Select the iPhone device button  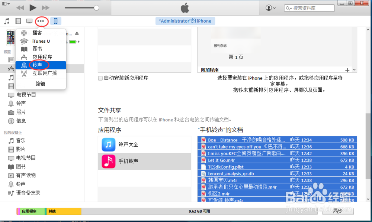(x=55, y=21)
